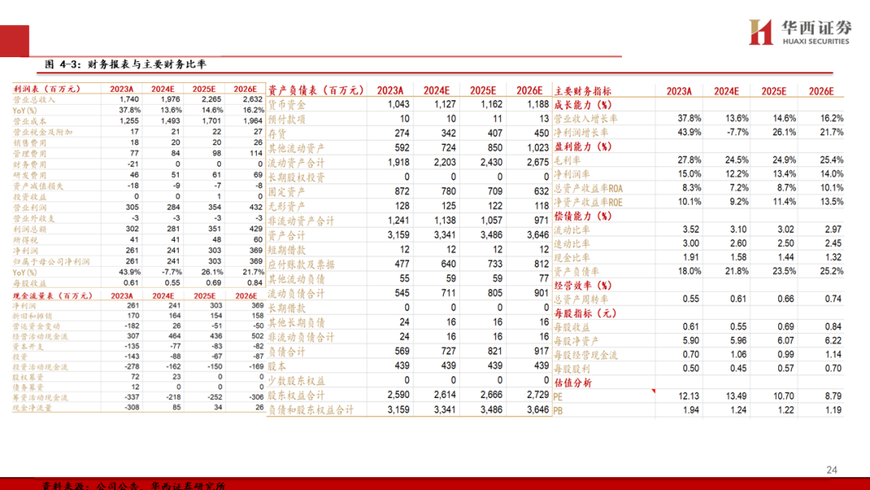Viewport: 870px width, 490px height.
Task: Select the "净利润增长率" row label
Action: tap(581, 133)
